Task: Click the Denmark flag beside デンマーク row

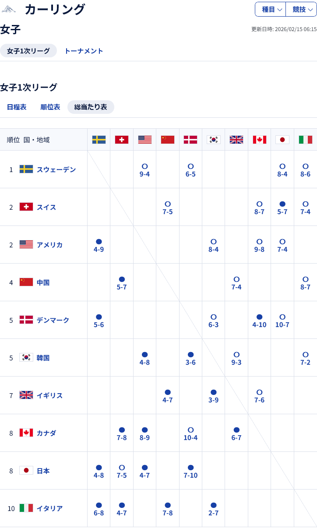Action: tap(26, 320)
